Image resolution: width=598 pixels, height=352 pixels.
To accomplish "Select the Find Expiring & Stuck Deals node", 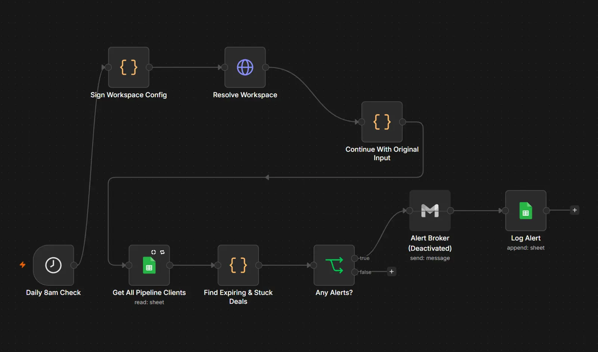I will coord(238,265).
